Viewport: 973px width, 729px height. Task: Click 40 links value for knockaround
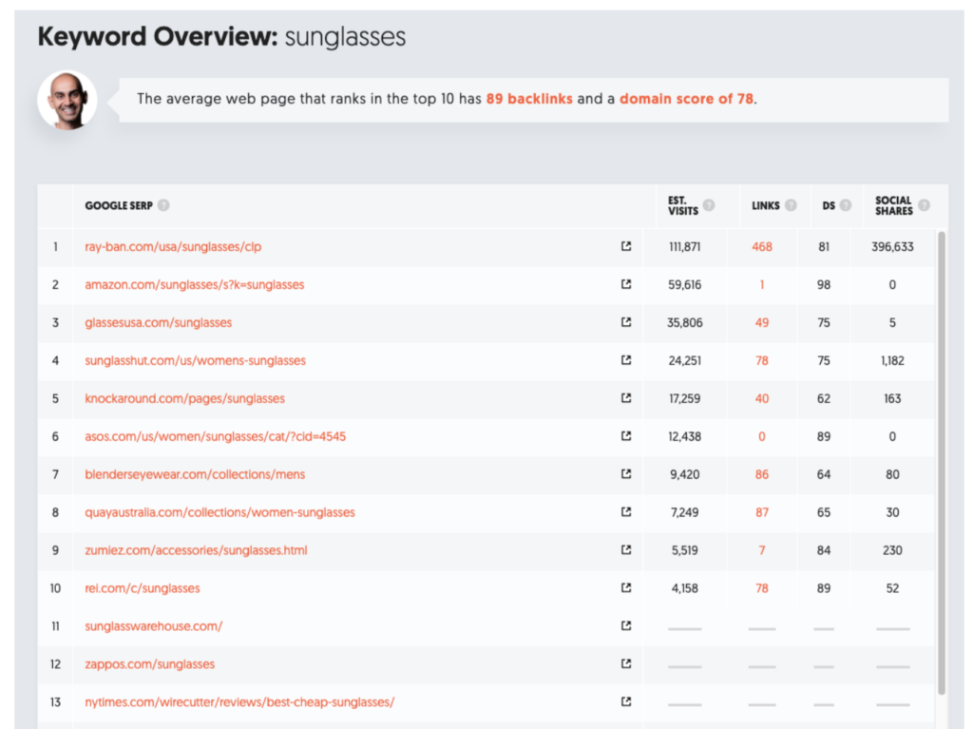click(x=762, y=398)
